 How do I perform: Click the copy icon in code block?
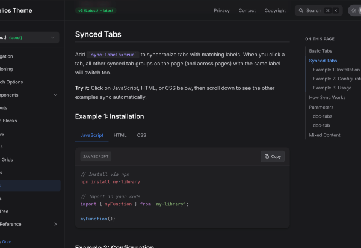tap(267, 156)
